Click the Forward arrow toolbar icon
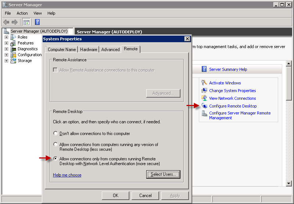Screen dimensions: 294x204 tap(14, 22)
